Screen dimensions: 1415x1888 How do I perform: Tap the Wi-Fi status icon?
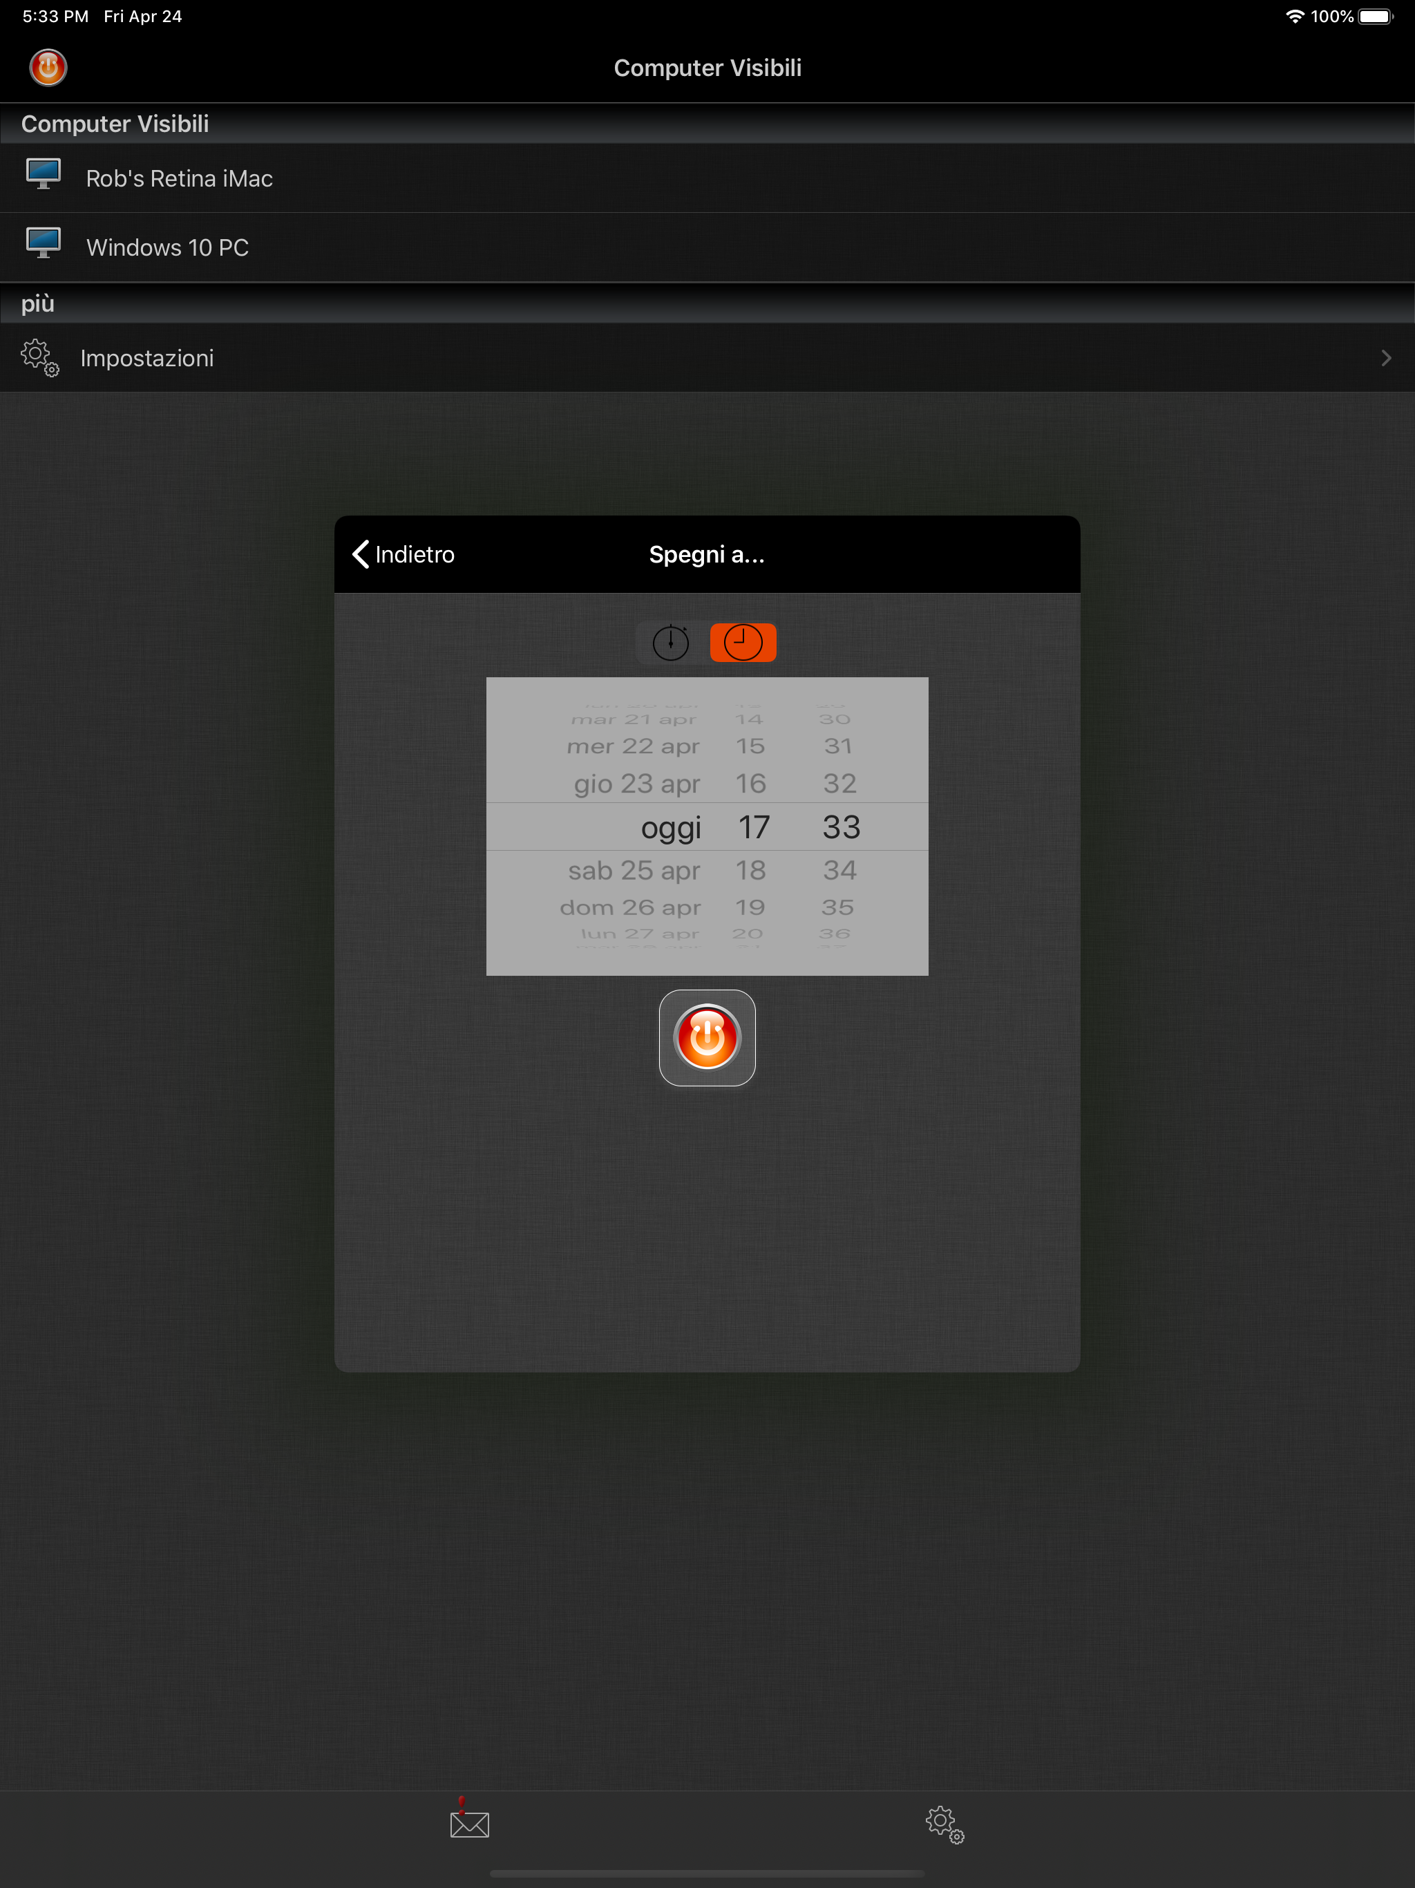pos(1294,16)
